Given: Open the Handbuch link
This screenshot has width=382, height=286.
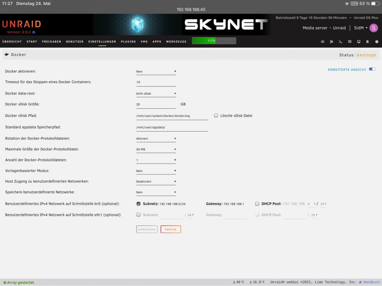Looking at the screenshot, I should 371,282.
